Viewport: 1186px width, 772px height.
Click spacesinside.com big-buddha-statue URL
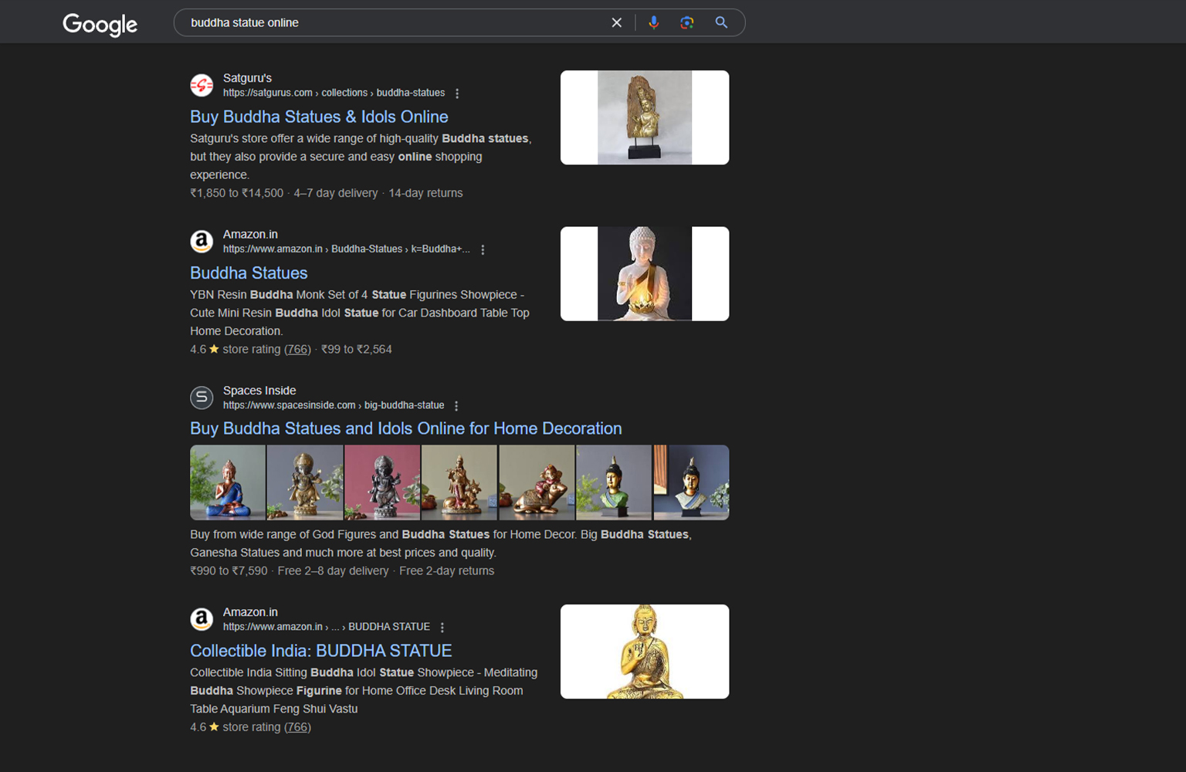[x=334, y=405]
